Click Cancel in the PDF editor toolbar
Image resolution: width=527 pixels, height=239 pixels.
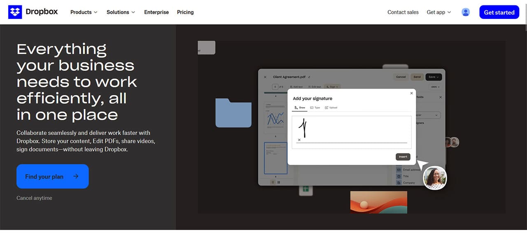click(401, 77)
